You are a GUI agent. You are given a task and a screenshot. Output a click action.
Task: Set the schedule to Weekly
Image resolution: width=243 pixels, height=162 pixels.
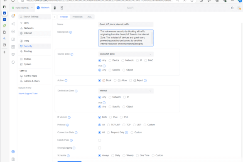click(x=124, y=155)
